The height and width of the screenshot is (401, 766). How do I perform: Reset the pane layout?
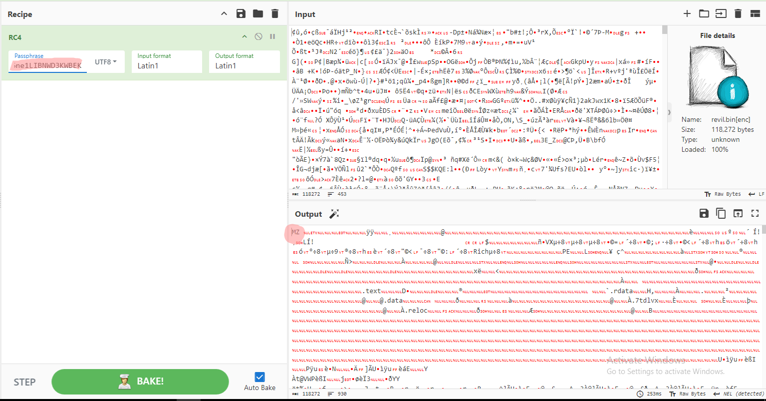click(x=755, y=14)
